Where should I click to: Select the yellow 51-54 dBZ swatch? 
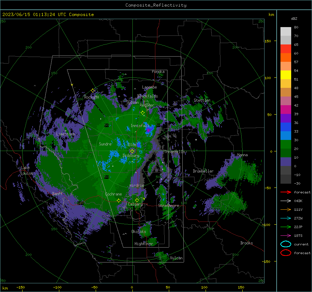(x=286, y=75)
